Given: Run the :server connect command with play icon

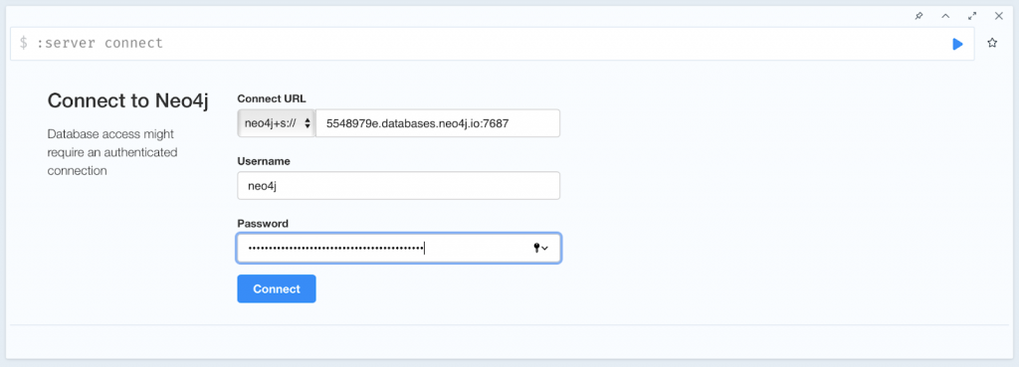Looking at the screenshot, I should (x=957, y=44).
